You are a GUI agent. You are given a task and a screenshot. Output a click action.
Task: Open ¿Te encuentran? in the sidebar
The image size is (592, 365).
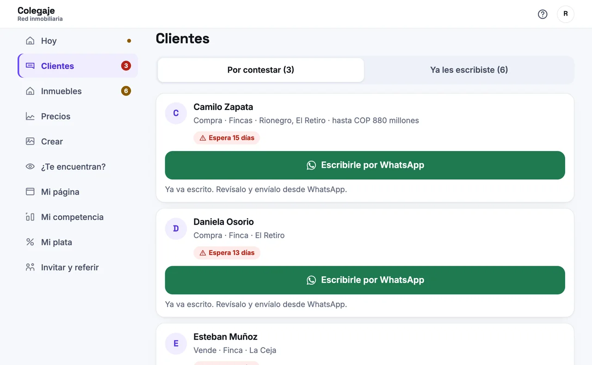pyautogui.click(x=78, y=167)
